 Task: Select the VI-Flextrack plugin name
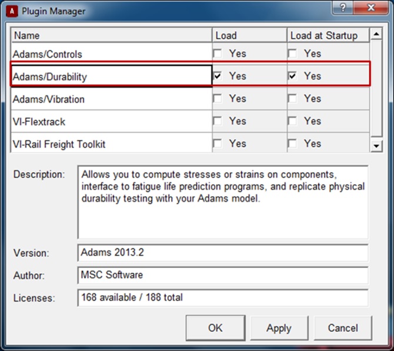coord(40,121)
